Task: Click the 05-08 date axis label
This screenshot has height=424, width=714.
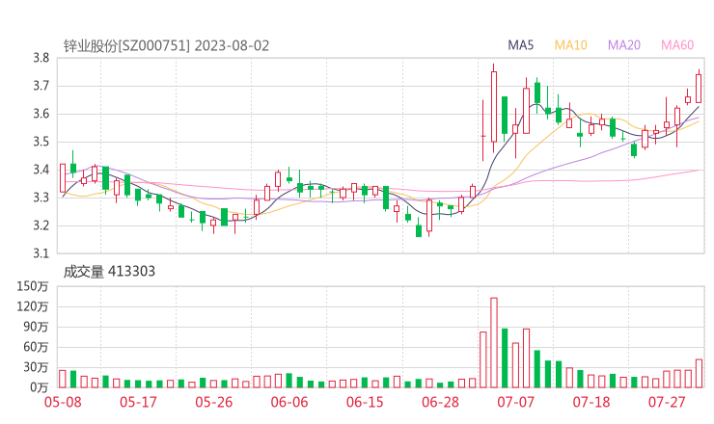Action: pos(63,402)
